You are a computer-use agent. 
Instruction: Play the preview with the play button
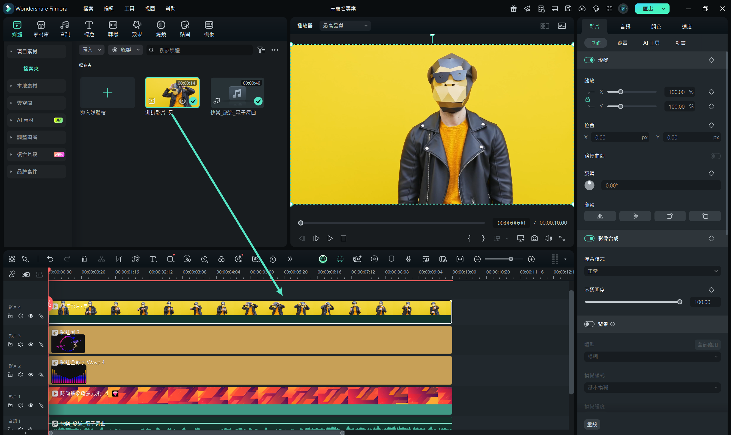(x=330, y=238)
